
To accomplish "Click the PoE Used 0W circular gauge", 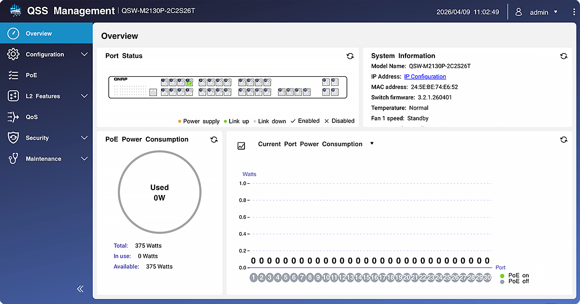I will (159, 193).
